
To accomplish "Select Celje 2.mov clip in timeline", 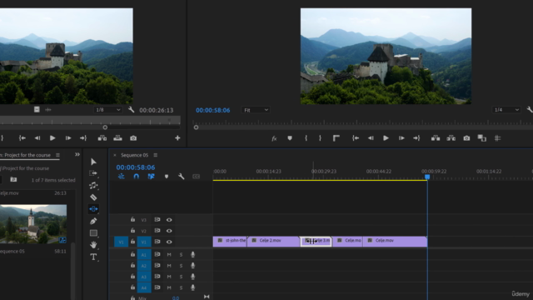I will 273,242.
